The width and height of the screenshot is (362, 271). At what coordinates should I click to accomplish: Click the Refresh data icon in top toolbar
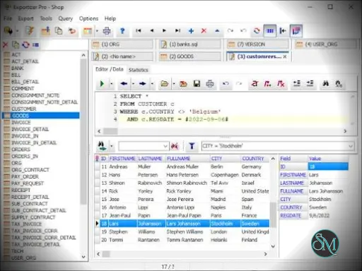coord(257,31)
